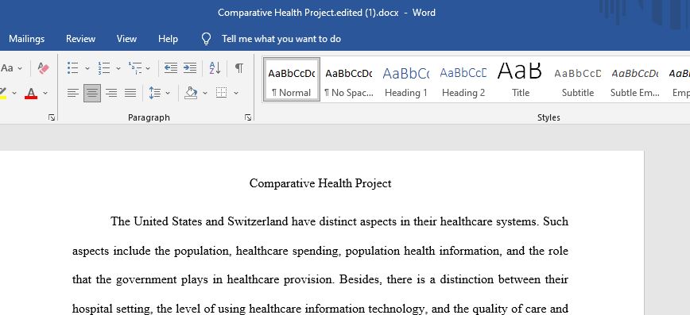Click the Numbering list icon
Image resolution: width=690 pixels, height=315 pixels.
pos(104,68)
